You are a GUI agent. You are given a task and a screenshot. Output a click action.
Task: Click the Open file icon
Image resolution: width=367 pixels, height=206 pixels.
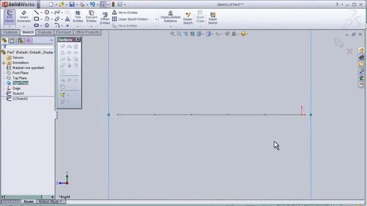click(x=61, y=4)
